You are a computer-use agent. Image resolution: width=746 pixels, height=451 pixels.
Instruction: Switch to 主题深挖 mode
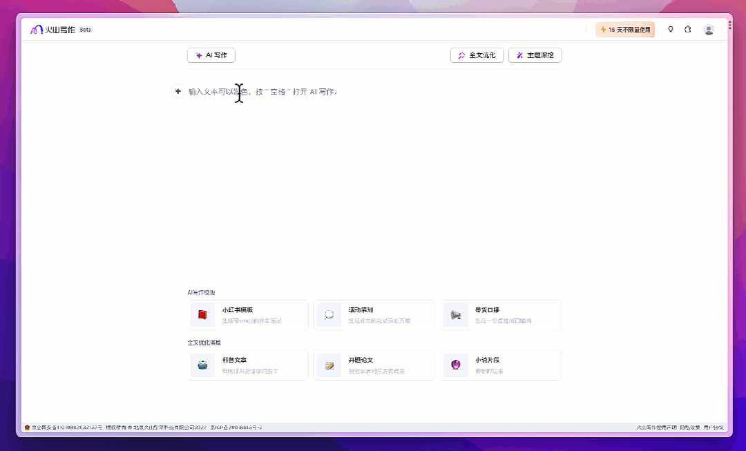pos(536,55)
